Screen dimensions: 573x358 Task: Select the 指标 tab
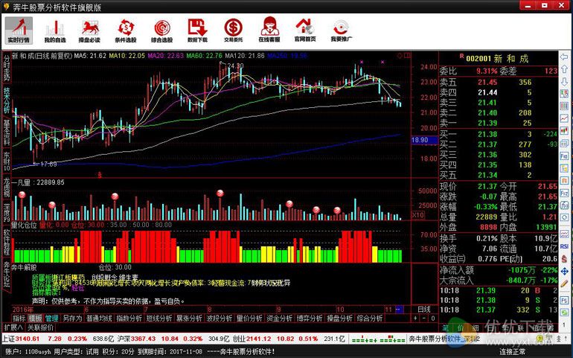[x=19, y=318]
